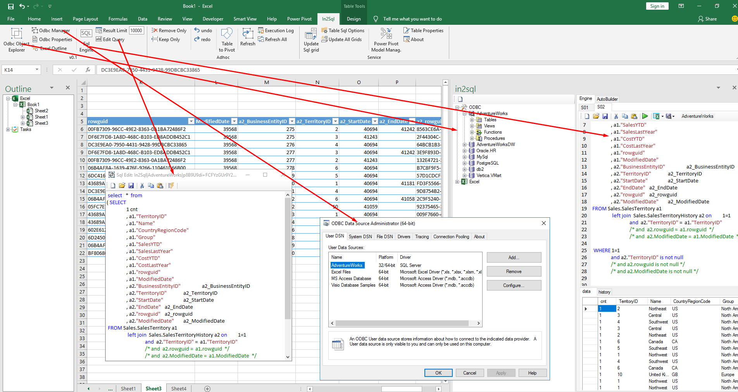Open the history tab below editor
Image resolution: width=738 pixels, height=392 pixels.
click(604, 292)
